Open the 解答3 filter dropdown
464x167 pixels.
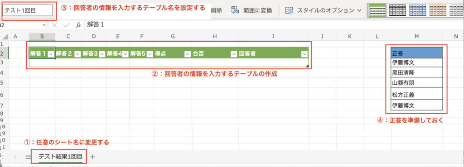102,54
